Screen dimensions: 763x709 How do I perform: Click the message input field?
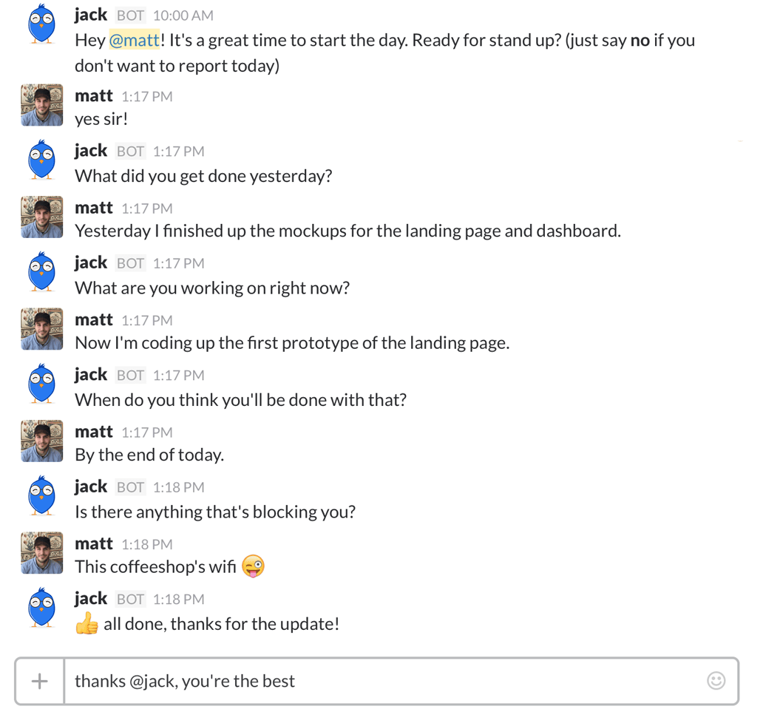pos(384,681)
